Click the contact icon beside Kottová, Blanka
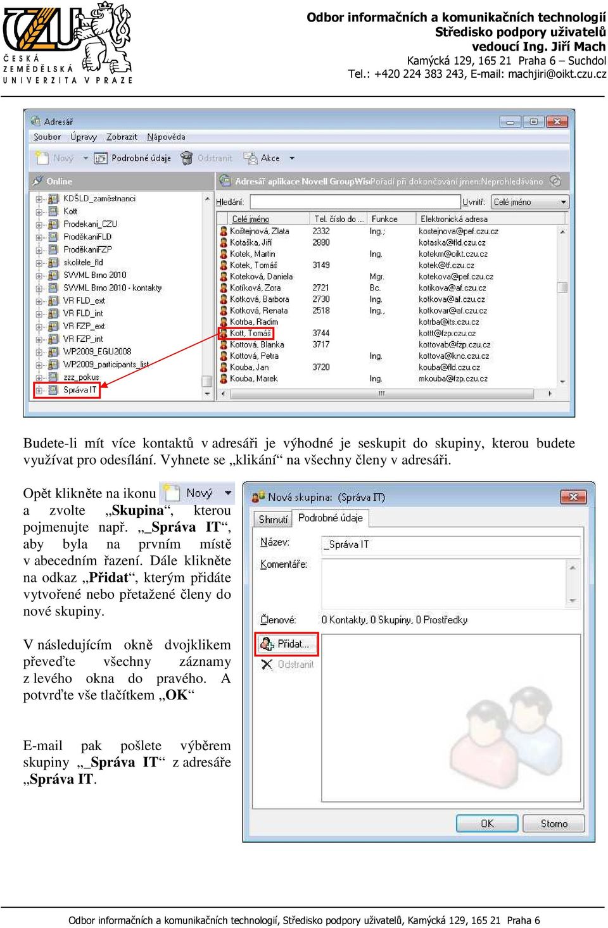This screenshot has width=608, height=928. pos(224,345)
